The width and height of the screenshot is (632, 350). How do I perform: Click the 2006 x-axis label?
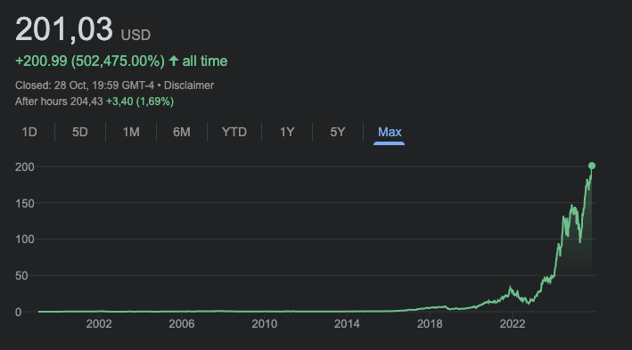tap(181, 324)
